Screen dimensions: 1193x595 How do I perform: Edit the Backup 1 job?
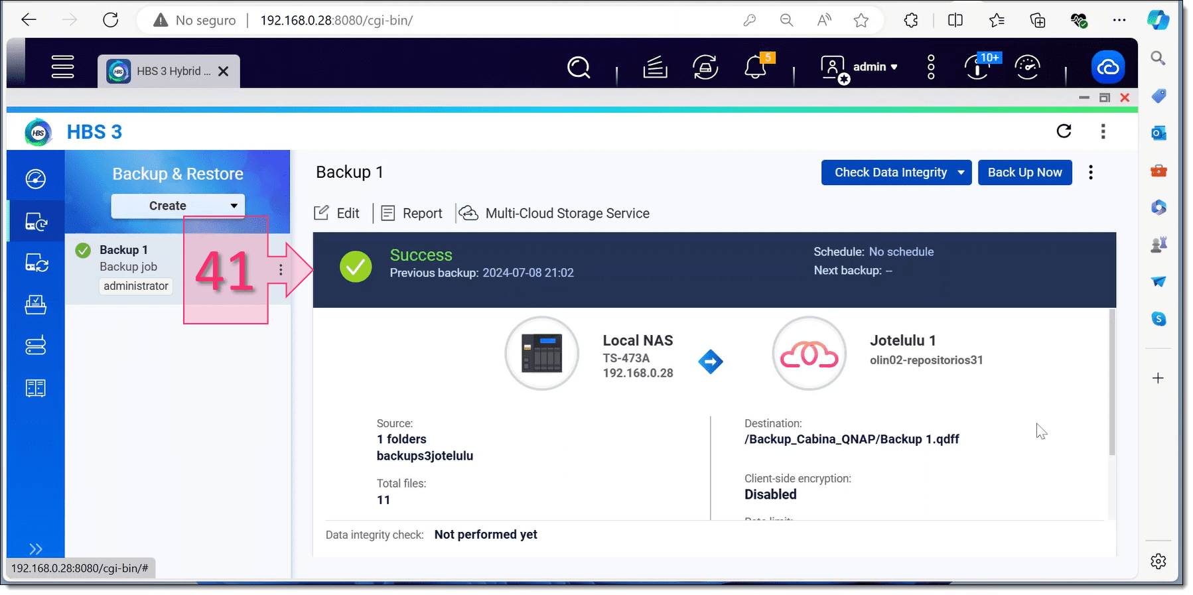(x=337, y=213)
